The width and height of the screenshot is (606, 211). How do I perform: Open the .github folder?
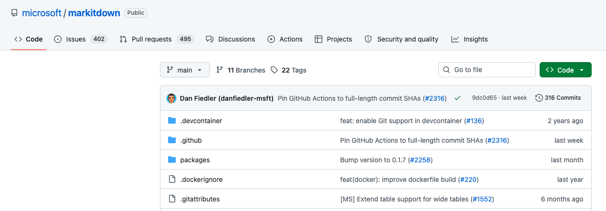pos(191,140)
